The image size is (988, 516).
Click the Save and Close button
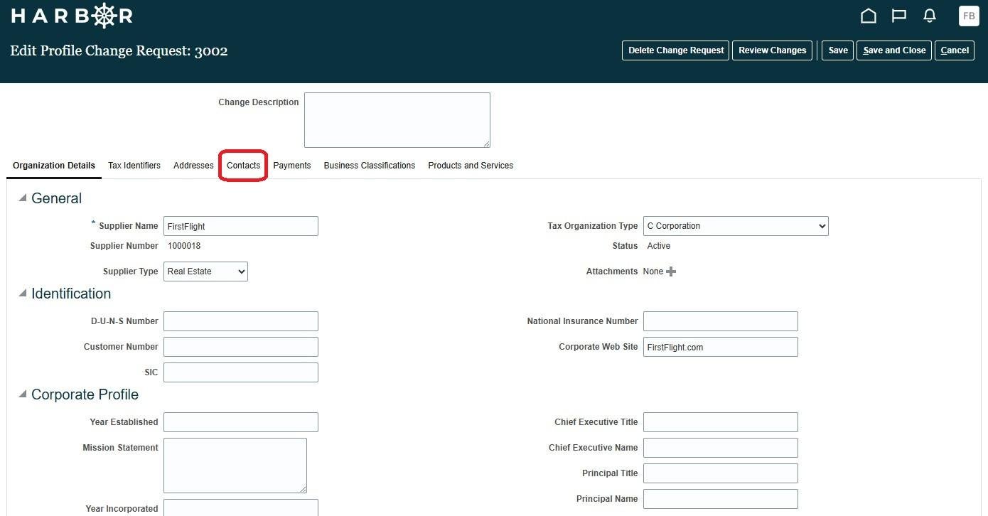click(x=894, y=50)
